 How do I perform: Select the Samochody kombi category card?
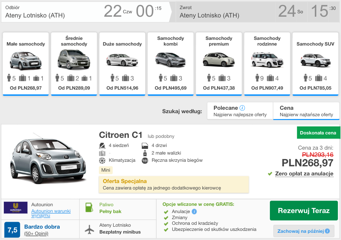(170, 64)
